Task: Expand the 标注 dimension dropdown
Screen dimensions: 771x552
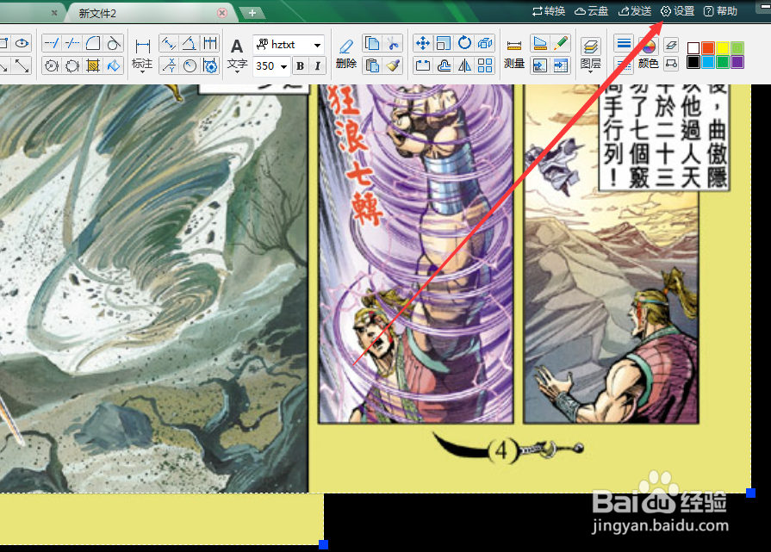Action: coord(142,72)
